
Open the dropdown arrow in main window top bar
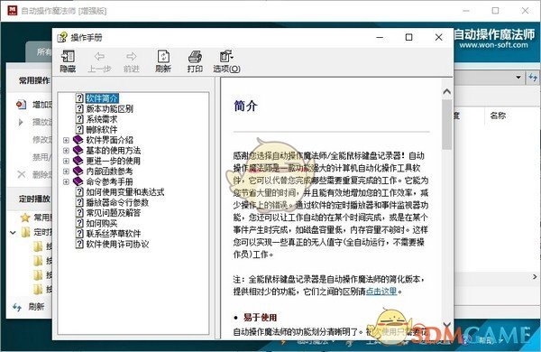click(x=518, y=78)
